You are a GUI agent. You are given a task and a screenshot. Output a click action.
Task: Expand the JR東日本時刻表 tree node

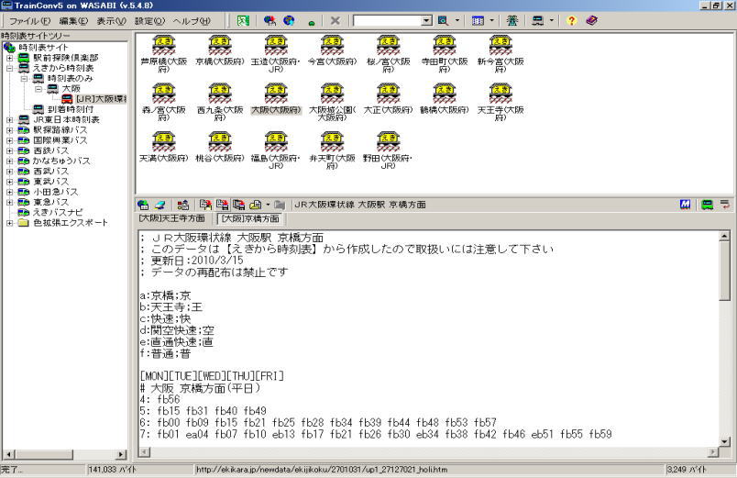9,119
